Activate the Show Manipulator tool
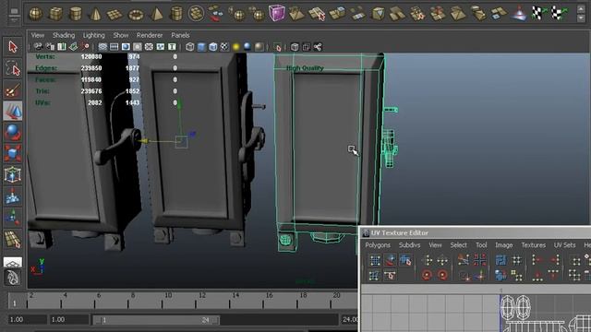 point(13,218)
